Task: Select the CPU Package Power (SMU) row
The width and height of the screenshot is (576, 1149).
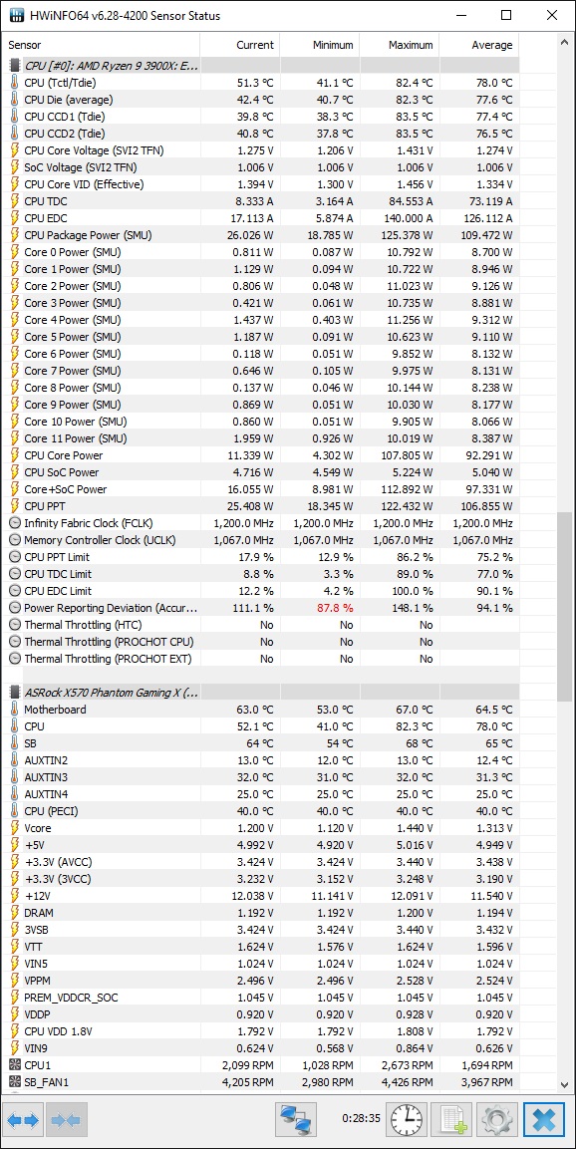Action: [262, 235]
